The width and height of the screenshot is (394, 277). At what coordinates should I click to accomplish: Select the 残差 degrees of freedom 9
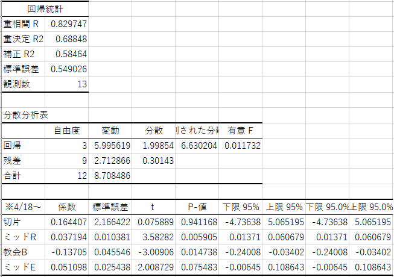[x=66, y=161]
